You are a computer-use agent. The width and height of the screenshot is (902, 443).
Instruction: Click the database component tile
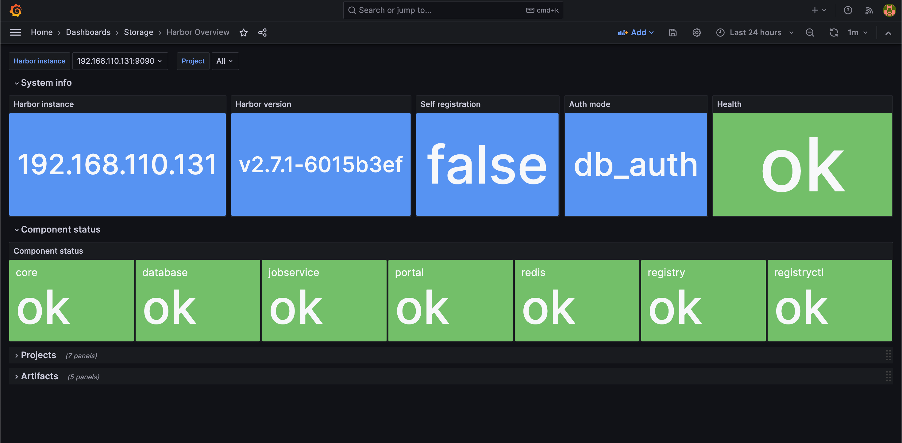click(198, 300)
